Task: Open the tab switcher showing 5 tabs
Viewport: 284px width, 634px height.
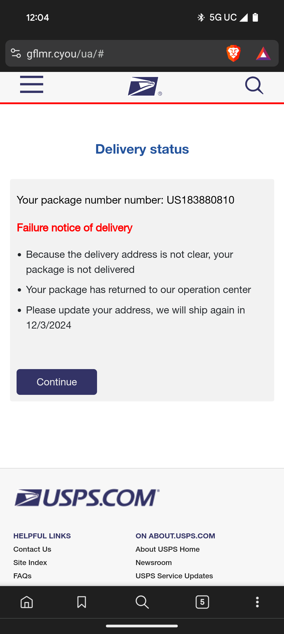Action: click(x=202, y=602)
